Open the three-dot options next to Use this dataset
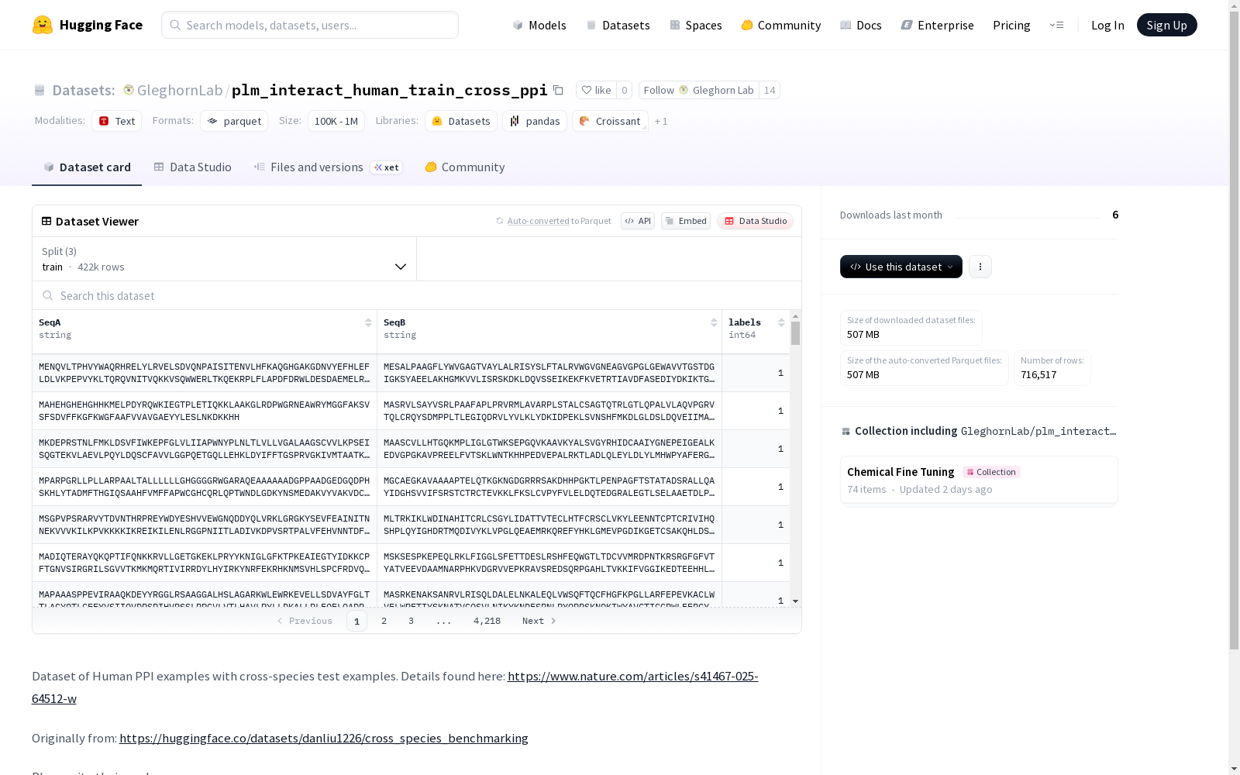 point(980,267)
